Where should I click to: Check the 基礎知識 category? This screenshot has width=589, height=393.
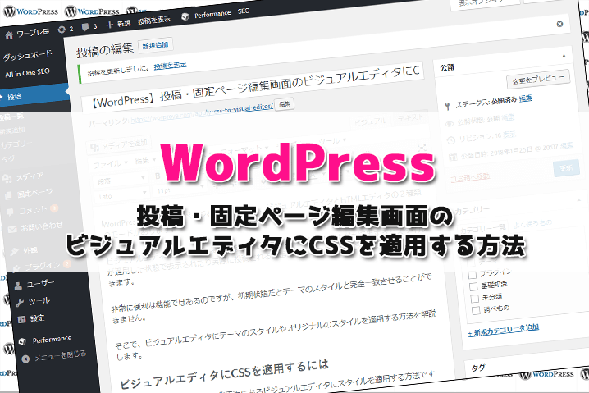[474, 286]
